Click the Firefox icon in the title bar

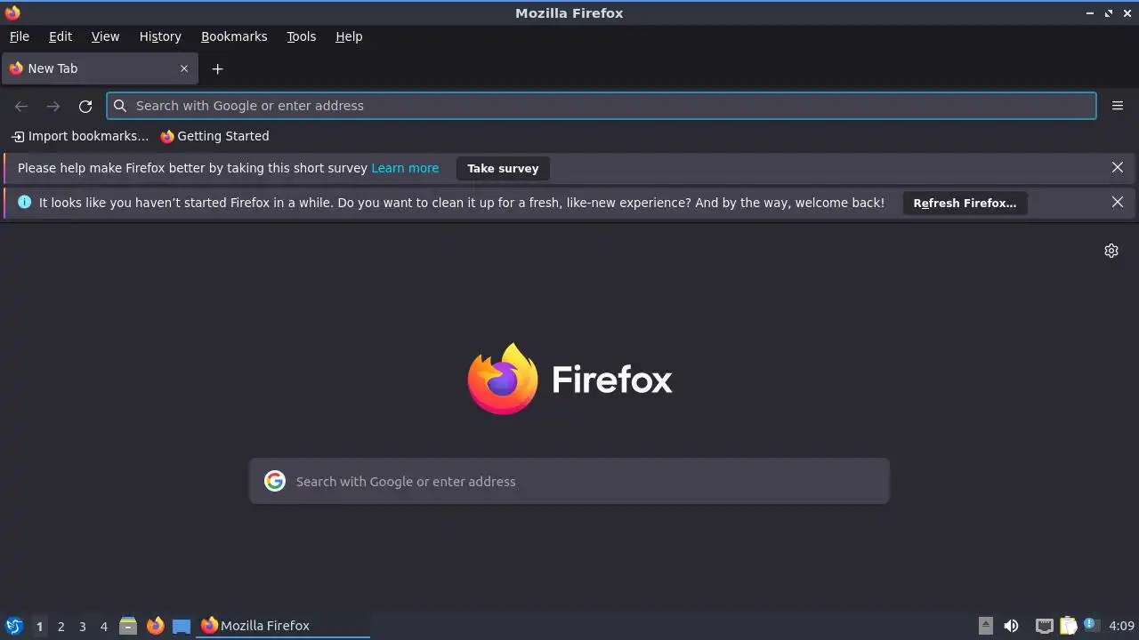(x=12, y=12)
